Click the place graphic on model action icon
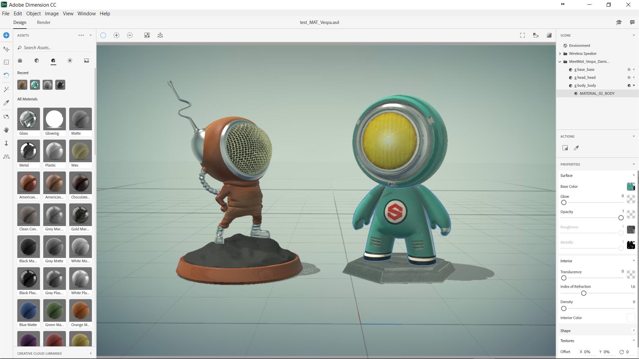The height and width of the screenshot is (359, 639). (565, 148)
